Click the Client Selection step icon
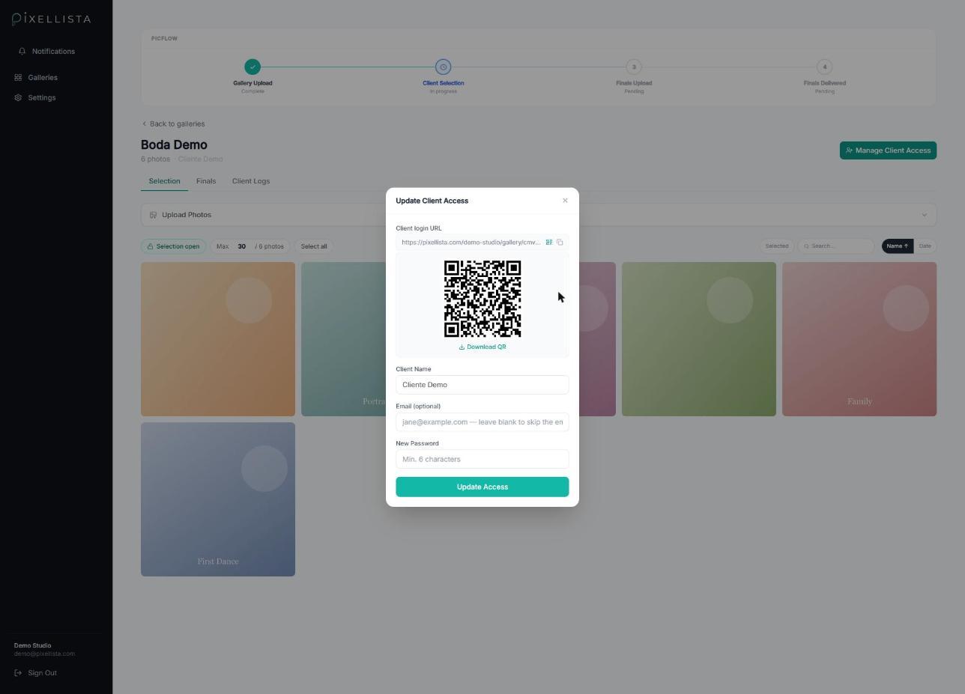Screen dimensions: 965x694 443,67
